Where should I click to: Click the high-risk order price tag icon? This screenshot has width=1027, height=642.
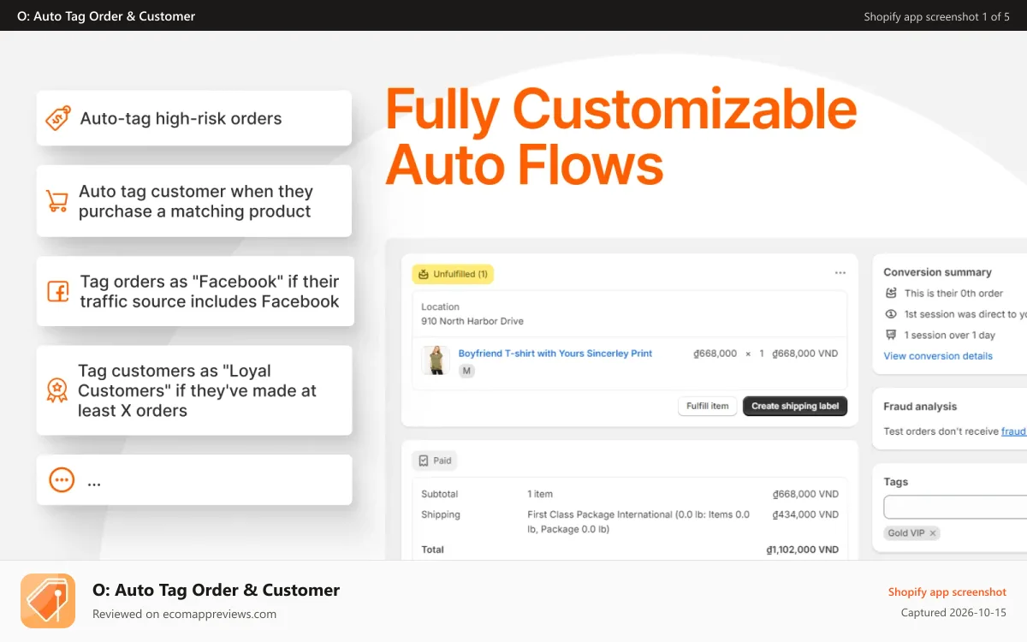pos(58,118)
